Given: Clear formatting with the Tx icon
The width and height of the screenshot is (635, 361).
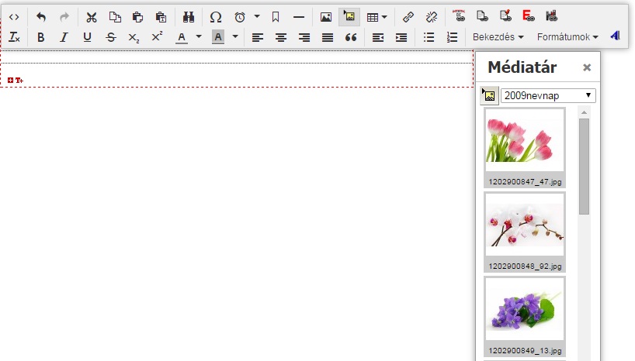Looking at the screenshot, I should coord(14,37).
